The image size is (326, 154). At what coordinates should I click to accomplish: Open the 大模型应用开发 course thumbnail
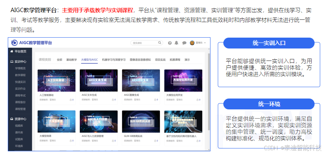point(183,80)
